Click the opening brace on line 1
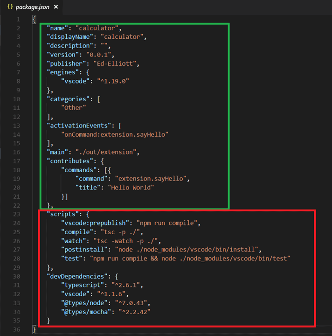332x336 pixels. 34,20
